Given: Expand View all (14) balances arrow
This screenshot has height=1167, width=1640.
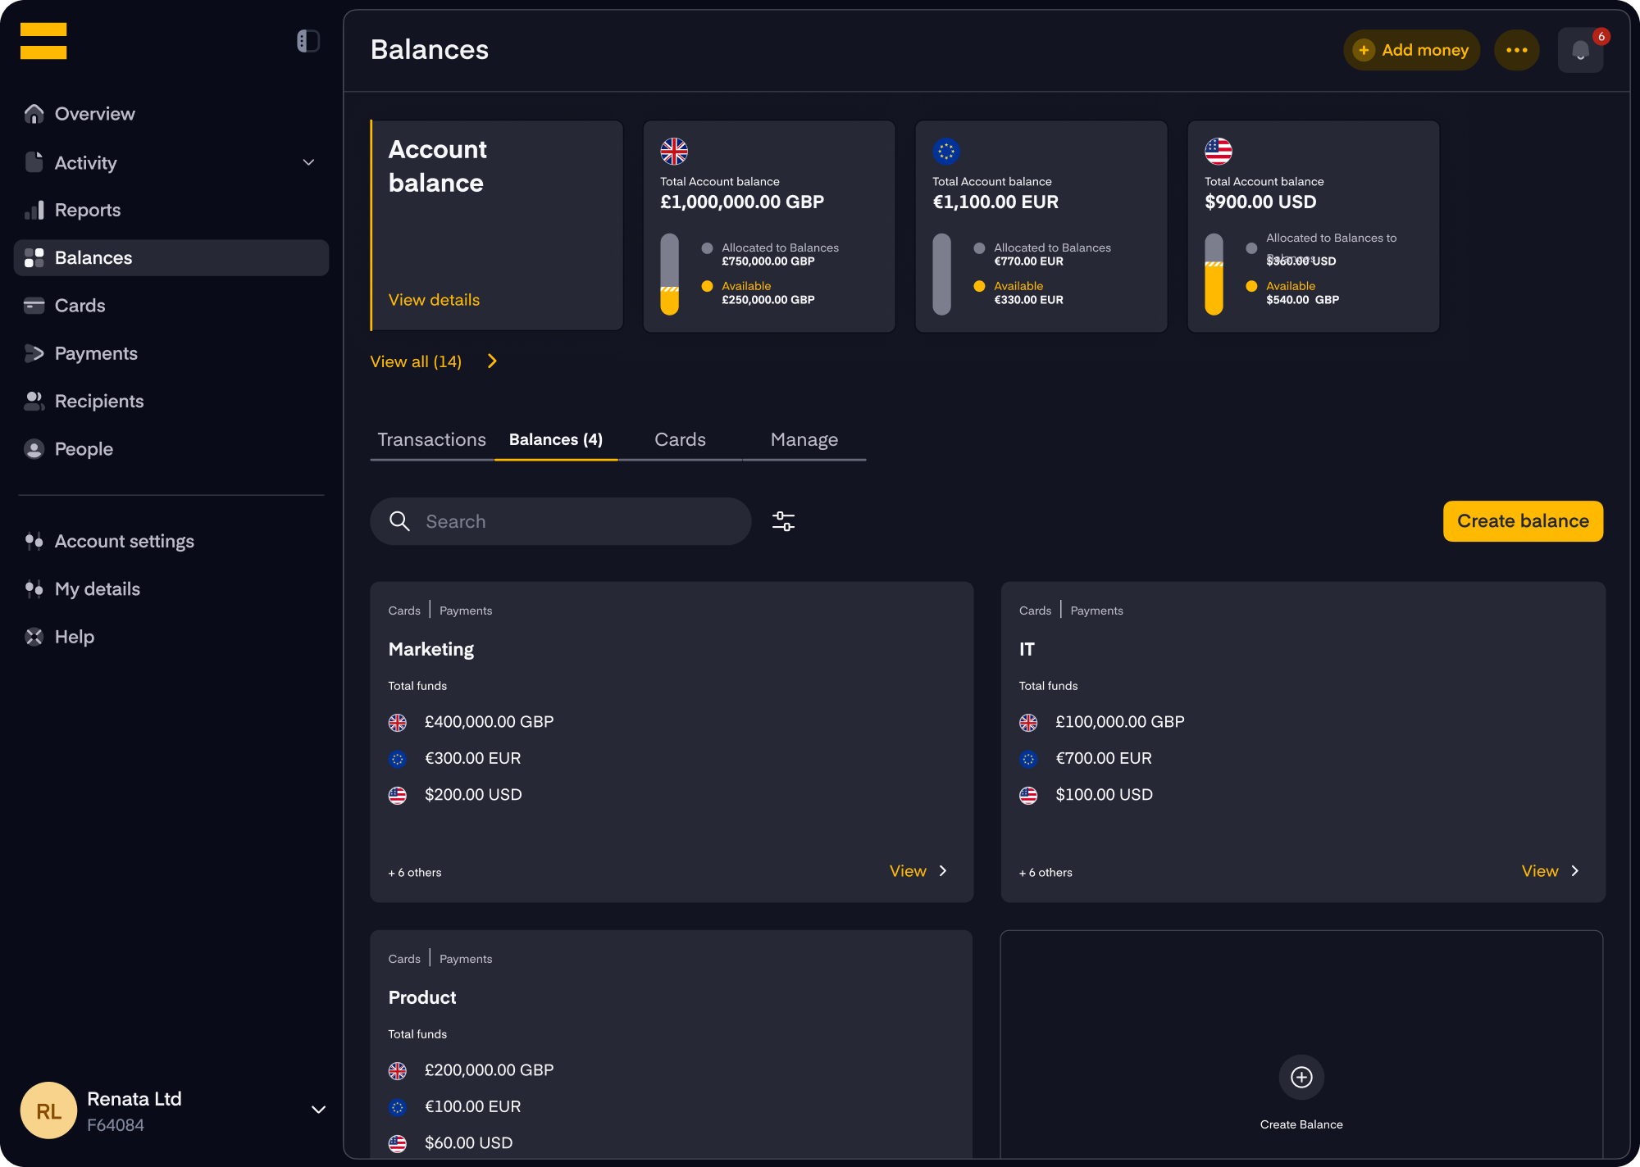Looking at the screenshot, I should click(x=492, y=361).
